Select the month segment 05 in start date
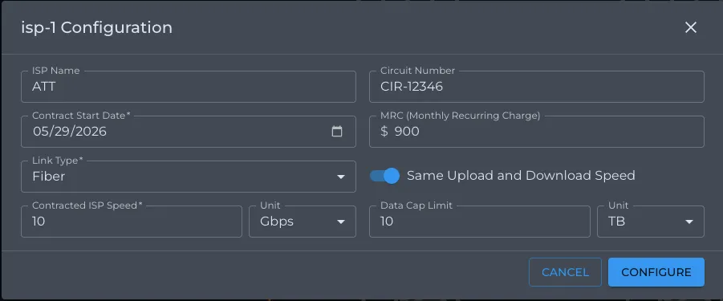This screenshot has height=301, width=723. (x=39, y=132)
